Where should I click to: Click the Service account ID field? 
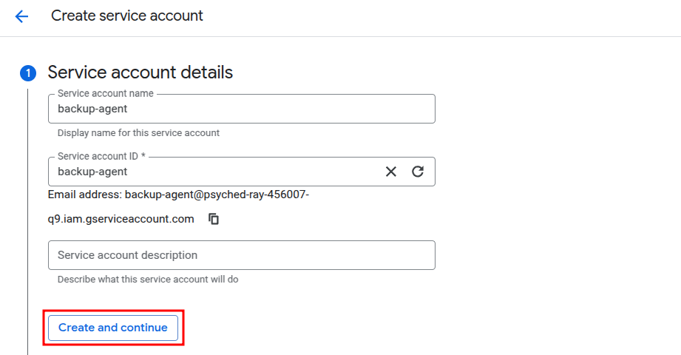pos(242,172)
